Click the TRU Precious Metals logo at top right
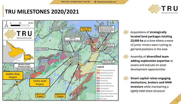The width and height of the screenshot is (181, 104). pyautogui.click(x=163, y=9)
